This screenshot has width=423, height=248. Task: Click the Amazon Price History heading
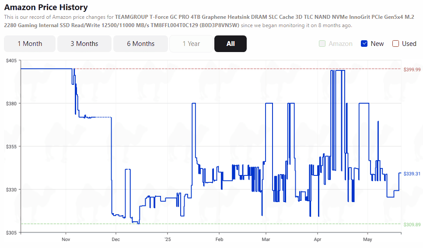46,7
